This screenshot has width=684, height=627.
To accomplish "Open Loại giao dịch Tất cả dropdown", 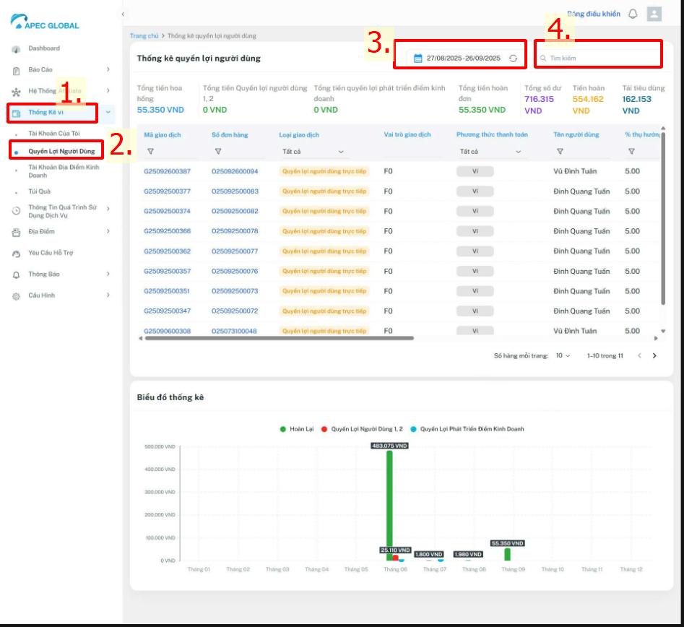I will (x=313, y=152).
